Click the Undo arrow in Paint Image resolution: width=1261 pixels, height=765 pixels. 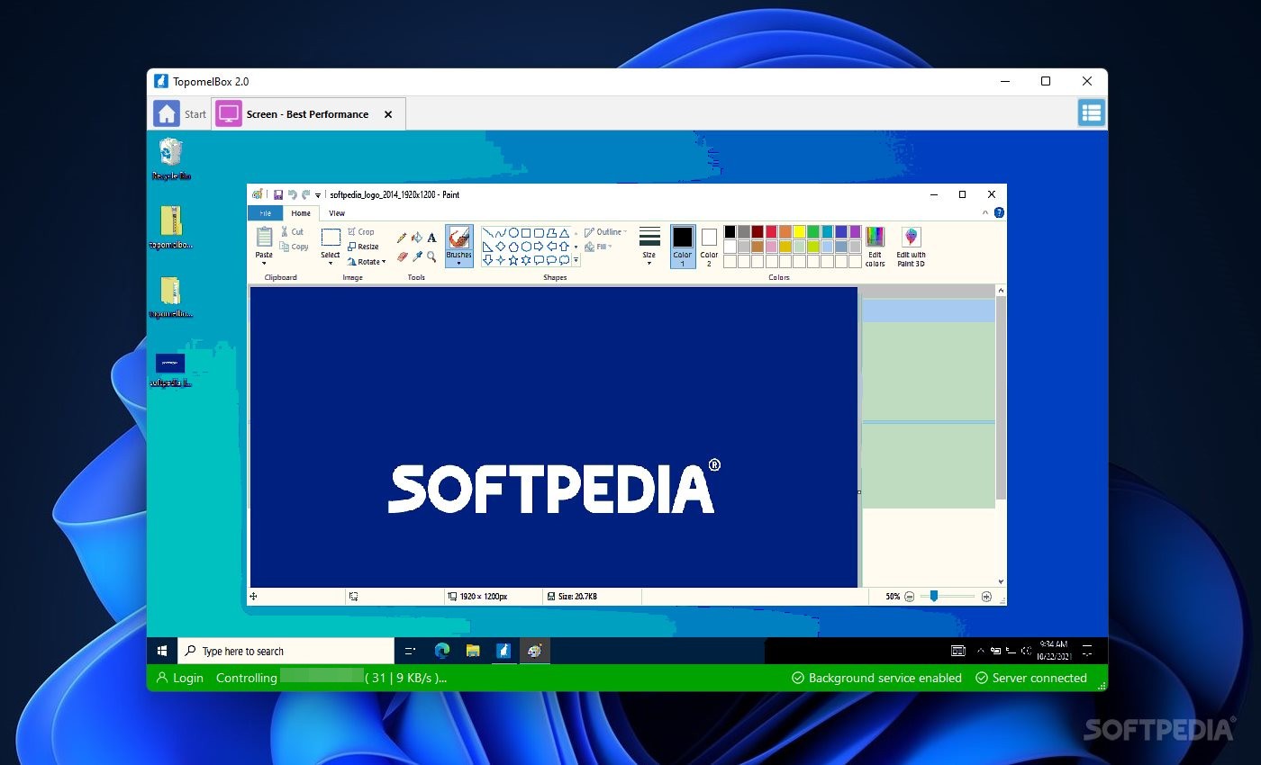point(292,194)
